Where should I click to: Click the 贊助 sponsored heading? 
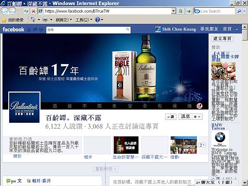pyautogui.click(x=216, y=47)
